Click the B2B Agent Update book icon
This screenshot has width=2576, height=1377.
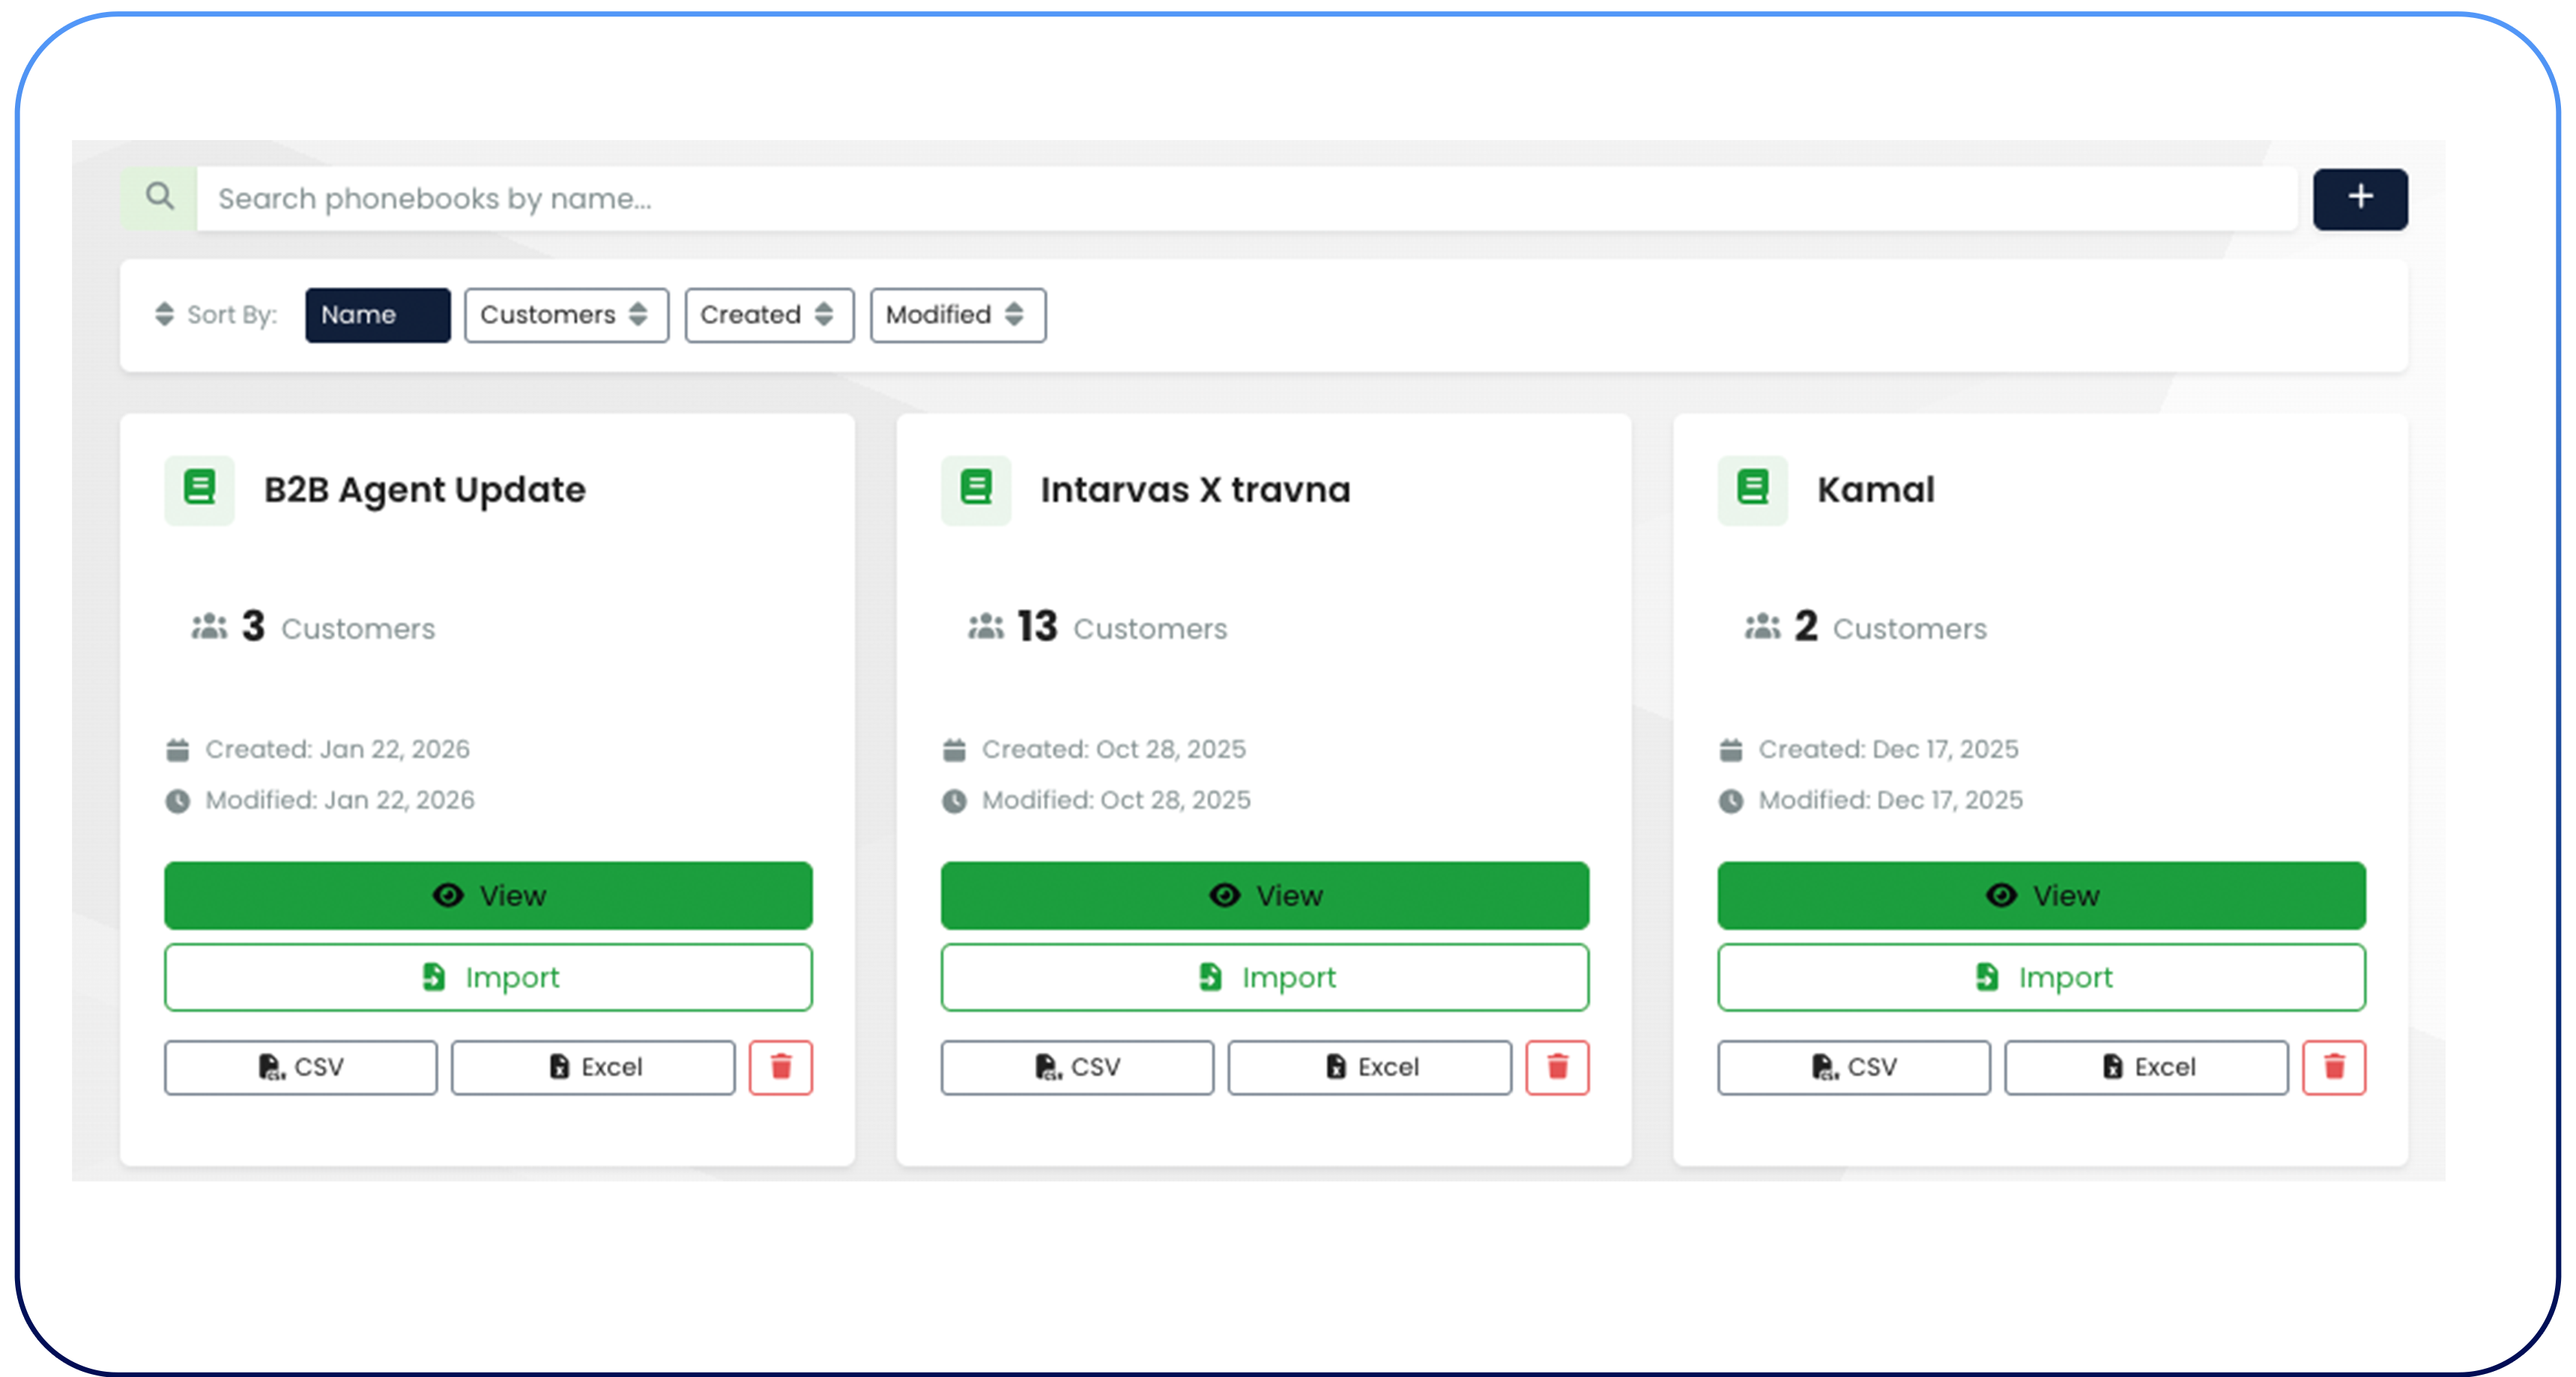[199, 489]
